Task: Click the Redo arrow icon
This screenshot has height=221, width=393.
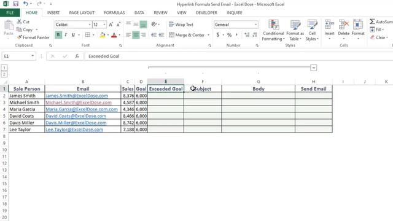Action: [x=39, y=4]
